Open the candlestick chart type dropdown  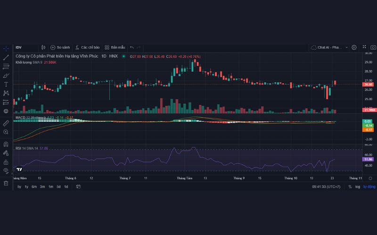click(x=43, y=47)
